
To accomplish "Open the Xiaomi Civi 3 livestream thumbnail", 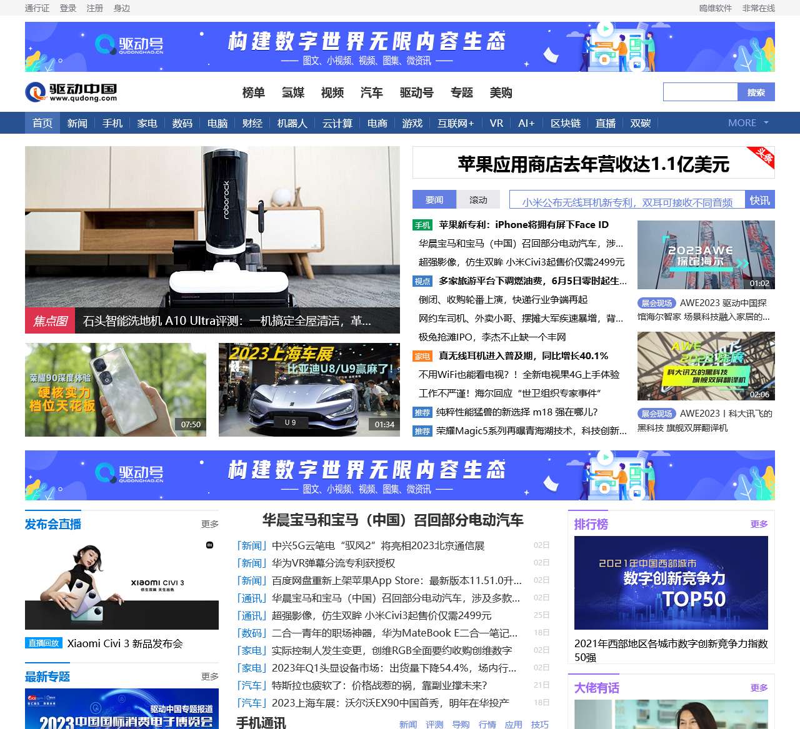I will 122,583.
